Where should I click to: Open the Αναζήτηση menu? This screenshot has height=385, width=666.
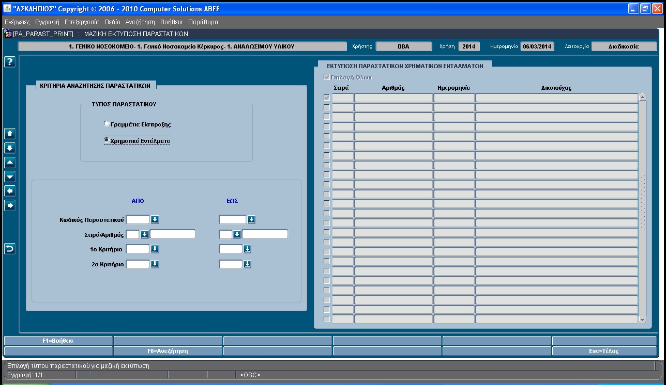tap(140, 22)
